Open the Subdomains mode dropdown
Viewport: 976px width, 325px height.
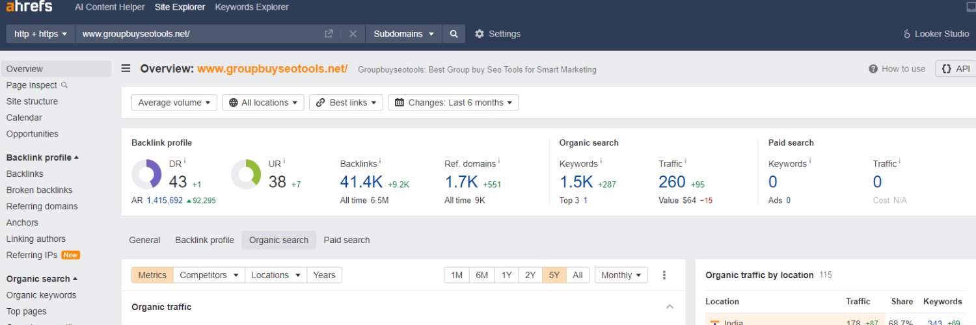click(x=404, y=34)
